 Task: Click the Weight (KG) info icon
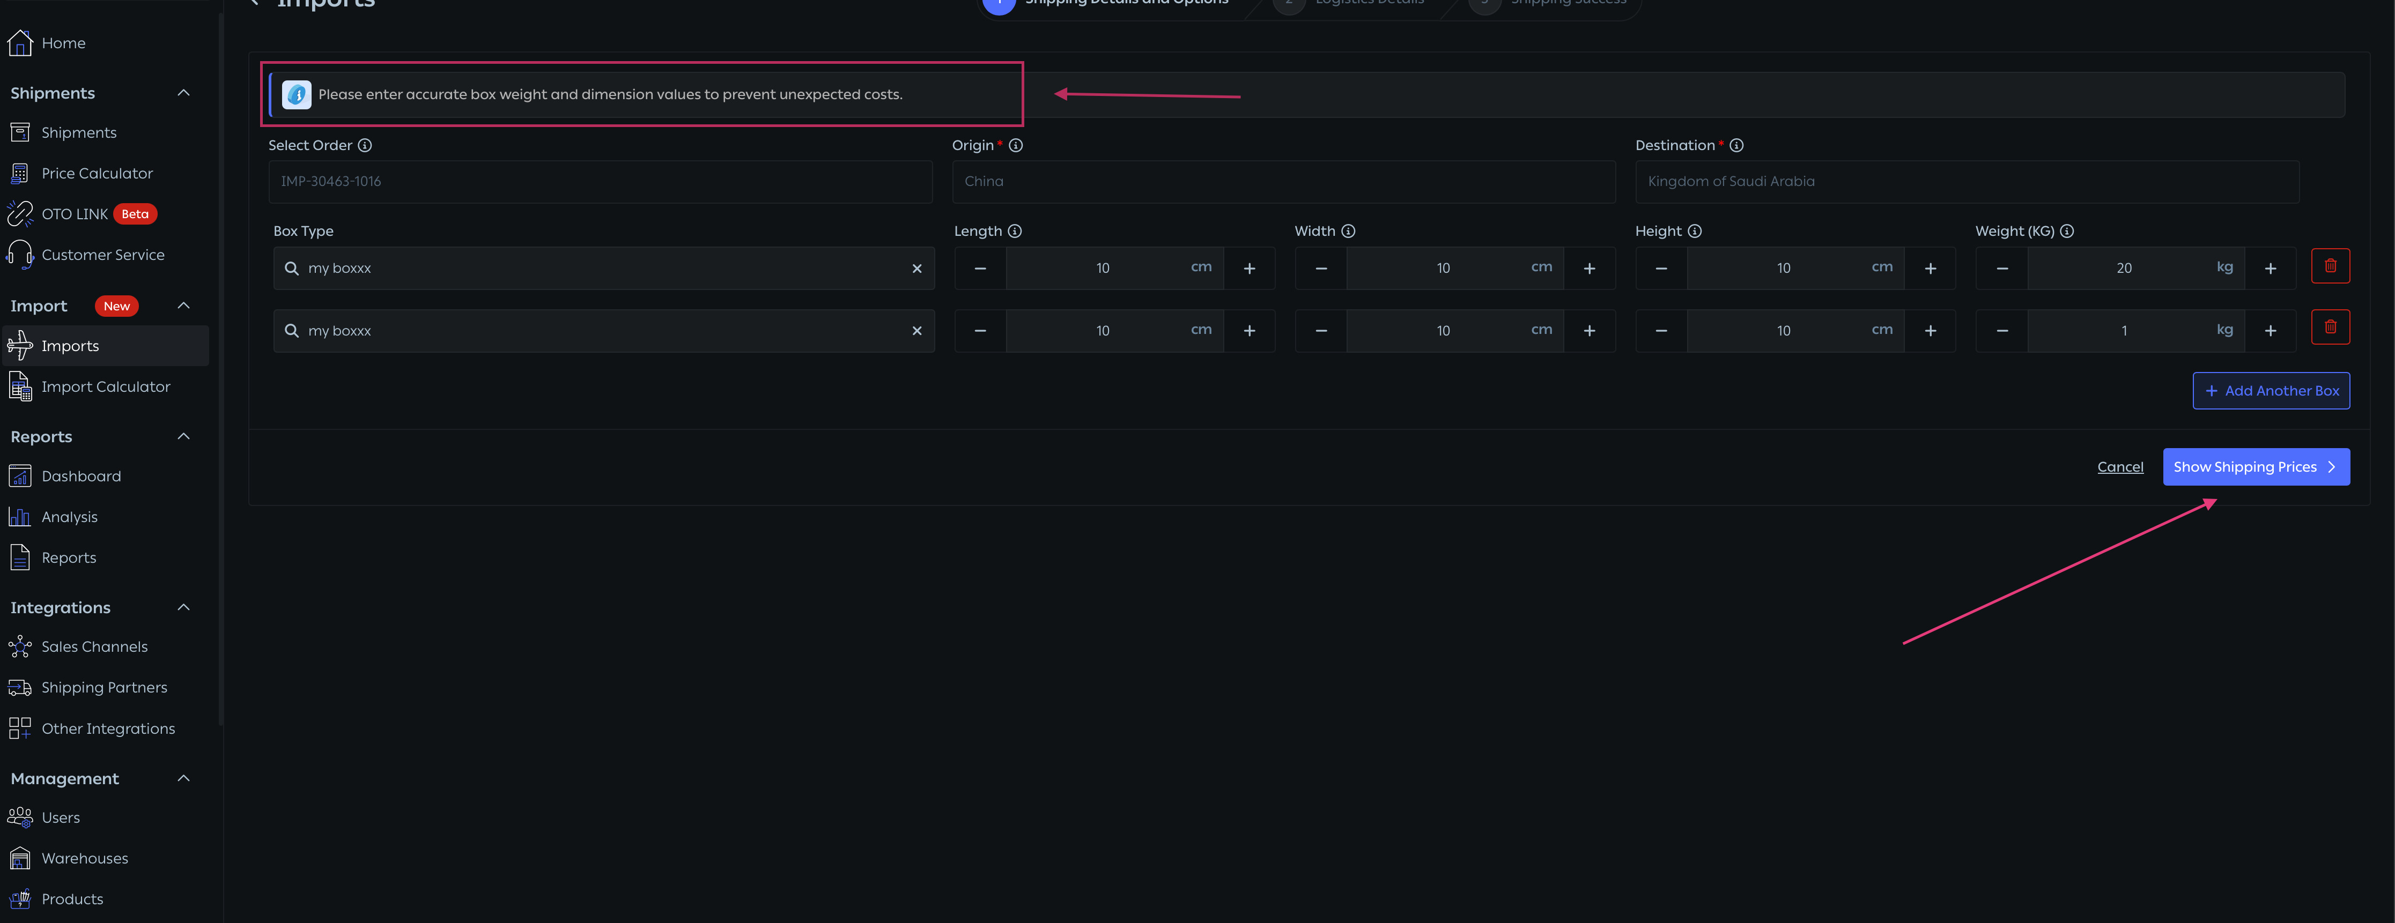tap(2067, 232)
